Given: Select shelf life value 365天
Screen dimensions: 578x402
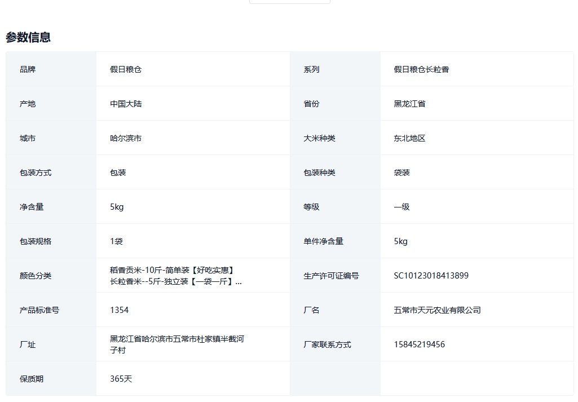Looking at the screenshot, I should click(121, 379).
